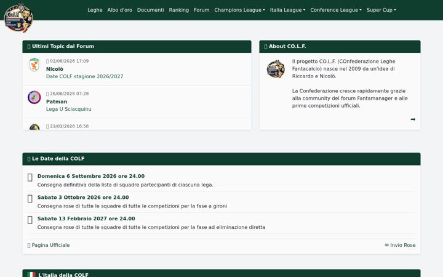Open the Documenti menu item
Image resolution: width=443 pixels, height=277 pixels.
click(x=151, y=10)
